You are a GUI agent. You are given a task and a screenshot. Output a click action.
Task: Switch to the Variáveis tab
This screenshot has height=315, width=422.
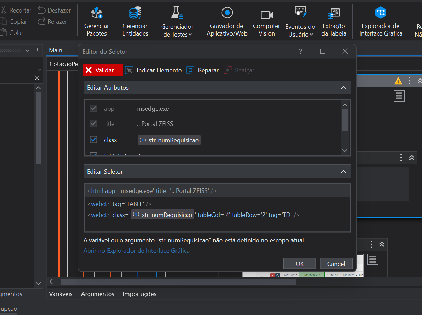tap(61, 294)
